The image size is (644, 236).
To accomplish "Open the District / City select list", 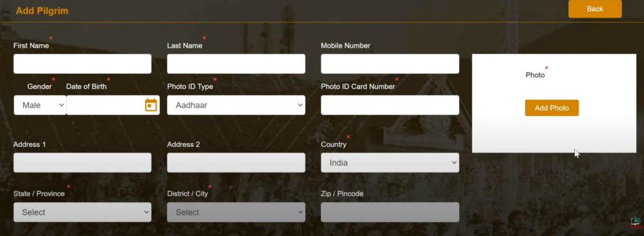I will pos(236,212).
